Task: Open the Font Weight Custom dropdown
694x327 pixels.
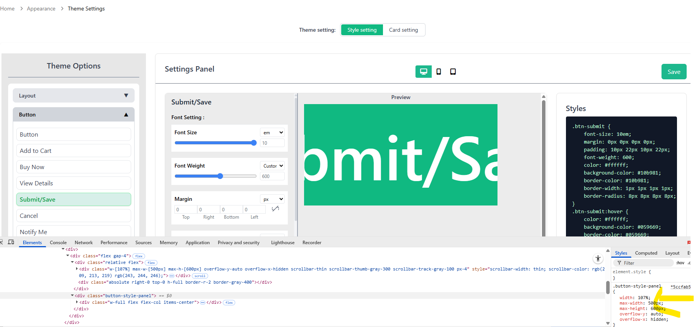Action: click(272, 166)
